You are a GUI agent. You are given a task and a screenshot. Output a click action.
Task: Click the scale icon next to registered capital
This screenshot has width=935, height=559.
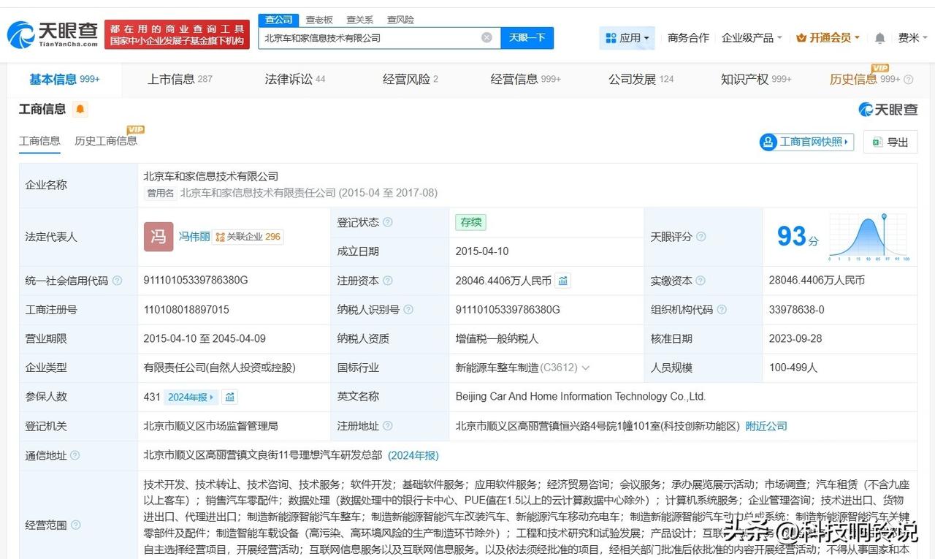[562, 280]
